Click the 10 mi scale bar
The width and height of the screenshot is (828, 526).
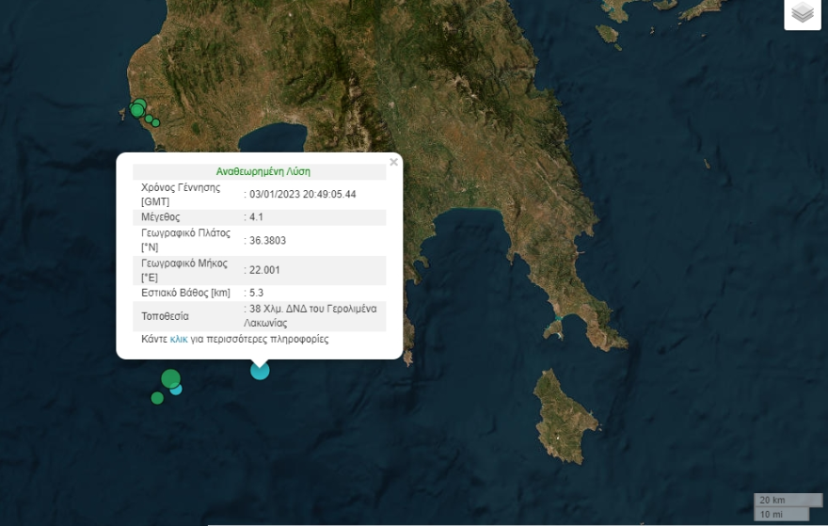(780, 514)
